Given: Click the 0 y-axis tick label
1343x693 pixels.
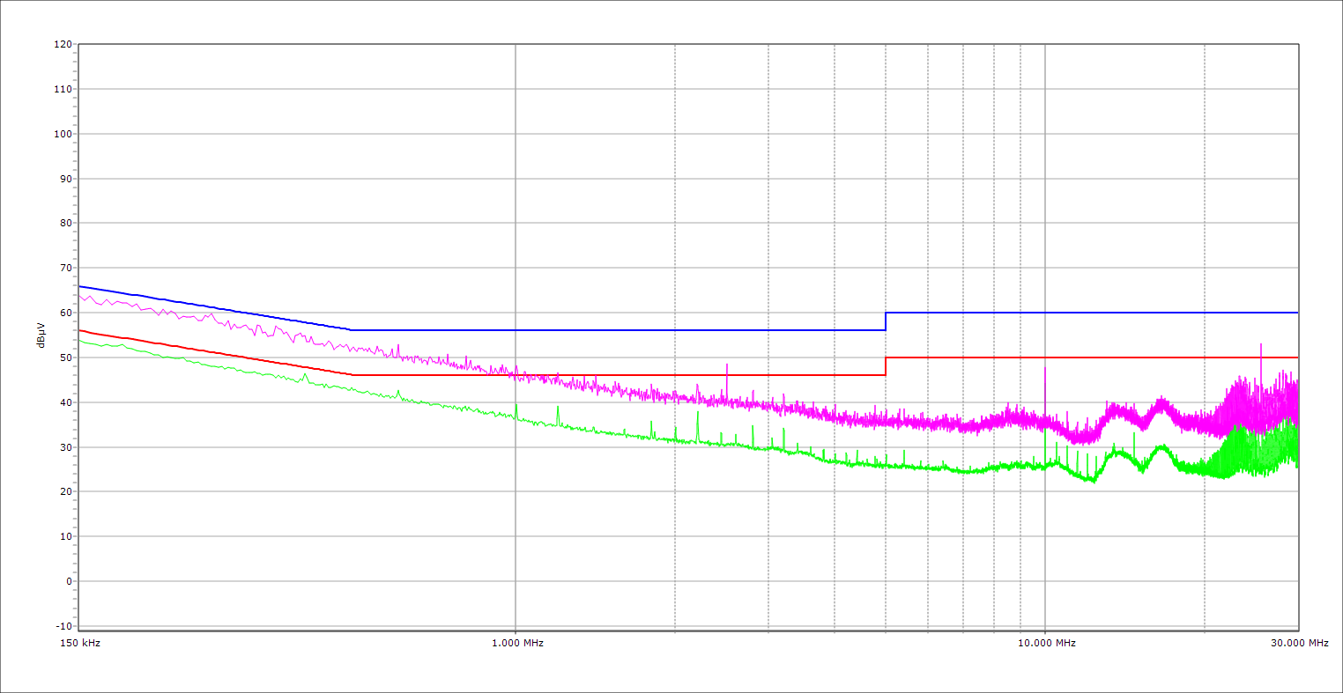Looking at the screenshot, I should [x=67, y=581].
